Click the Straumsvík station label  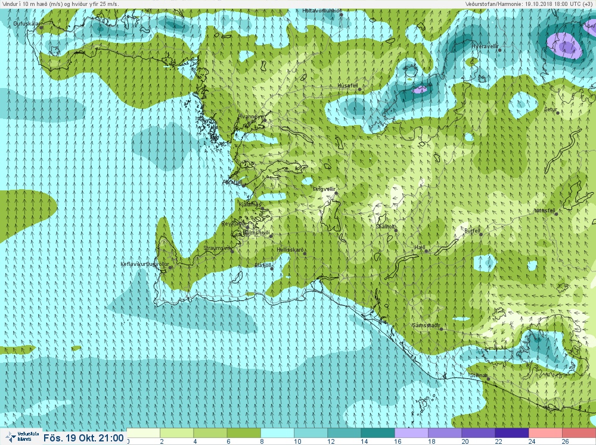tap(218, 248)
